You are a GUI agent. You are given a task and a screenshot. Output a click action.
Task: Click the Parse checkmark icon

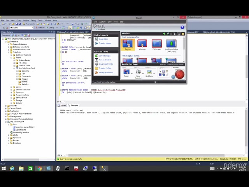[x=60, y=28]
